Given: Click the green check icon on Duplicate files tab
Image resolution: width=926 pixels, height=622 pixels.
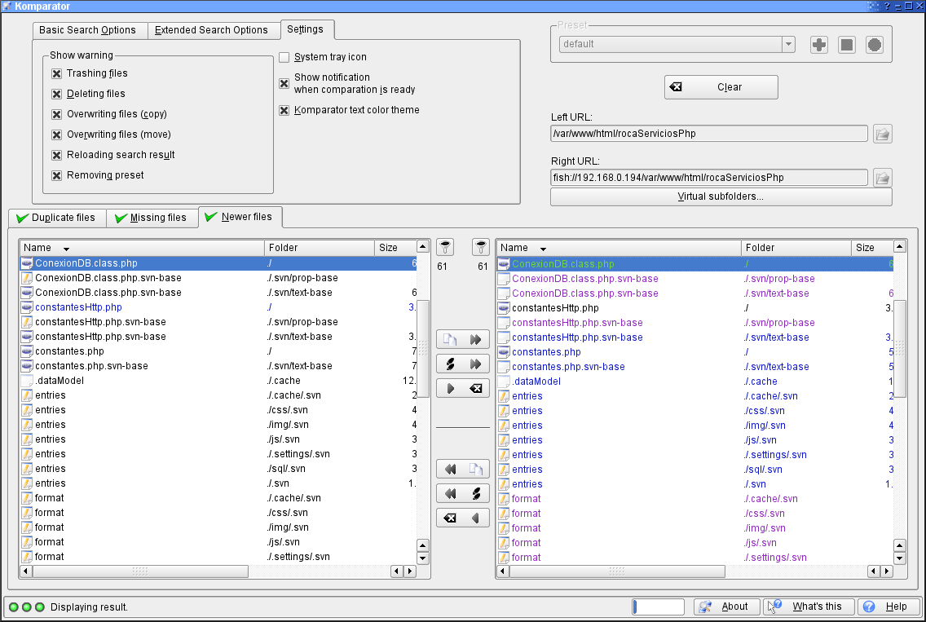Looking at the screenshot, I should click(23, 218).
